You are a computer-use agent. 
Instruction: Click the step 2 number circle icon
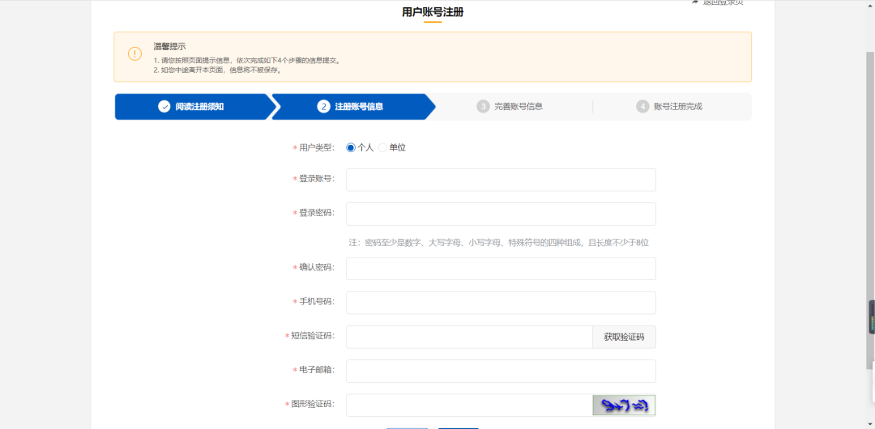tap(323, 106)
